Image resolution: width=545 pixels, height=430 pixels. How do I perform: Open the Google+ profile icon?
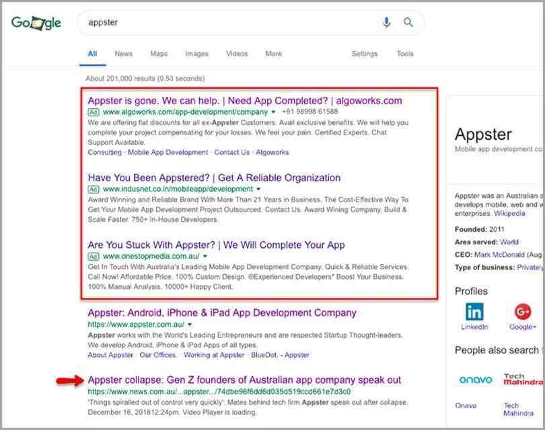(523, 311)
